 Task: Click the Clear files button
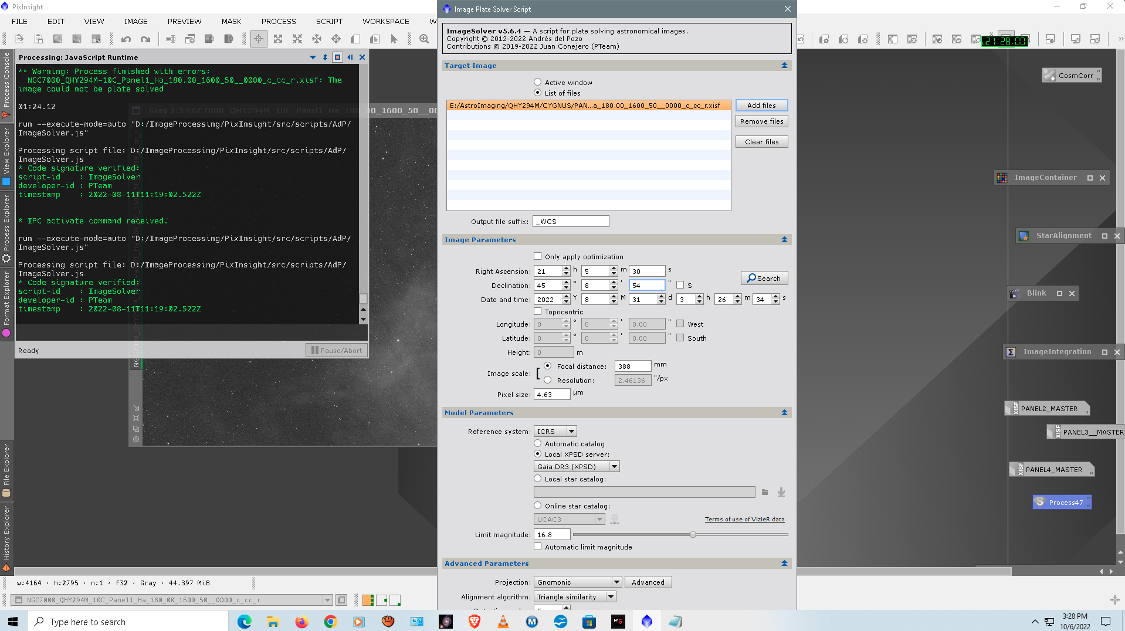tap(761, 142)
